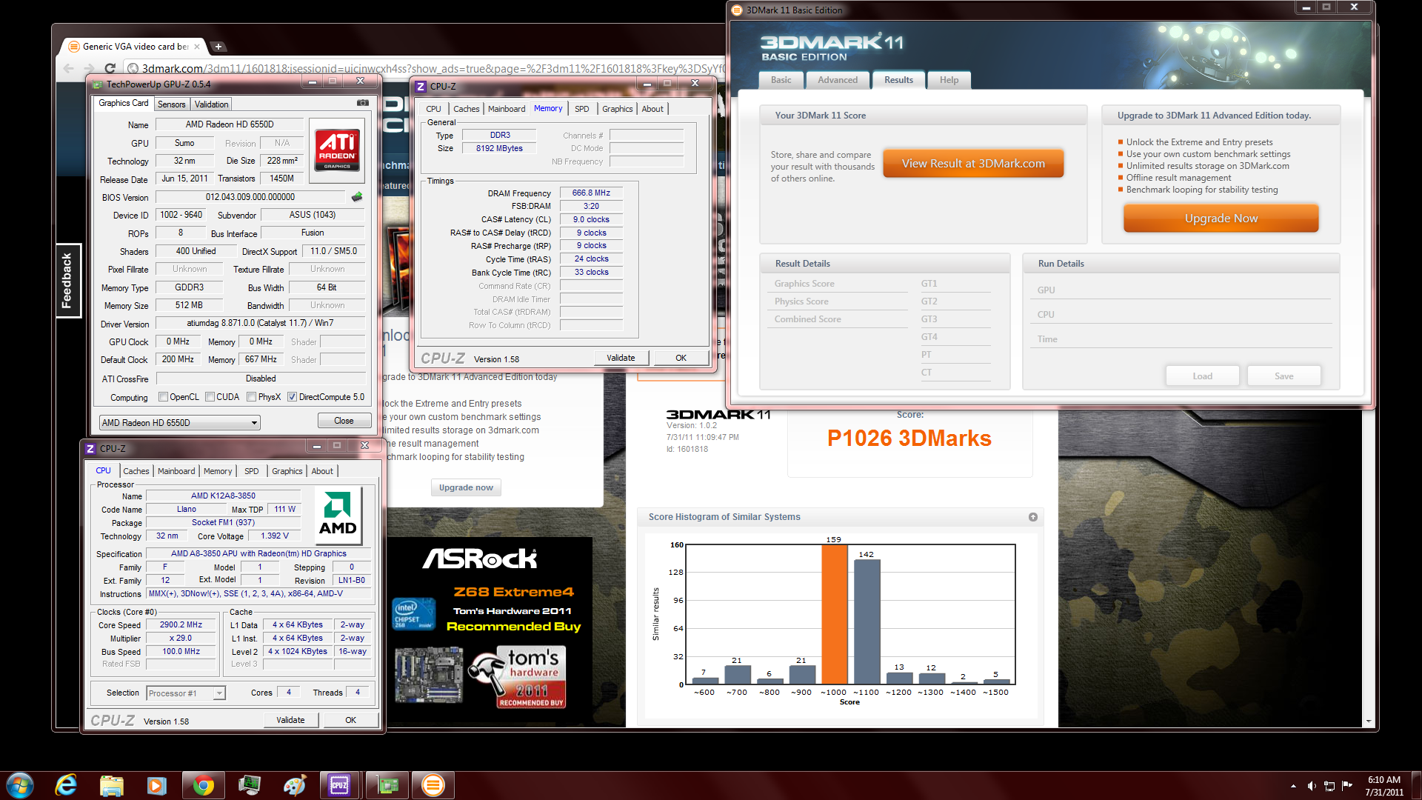Toggle OpenCL checkbox in GPU-Z
This screenshot has height=800, width=1422.
point(163,397)
